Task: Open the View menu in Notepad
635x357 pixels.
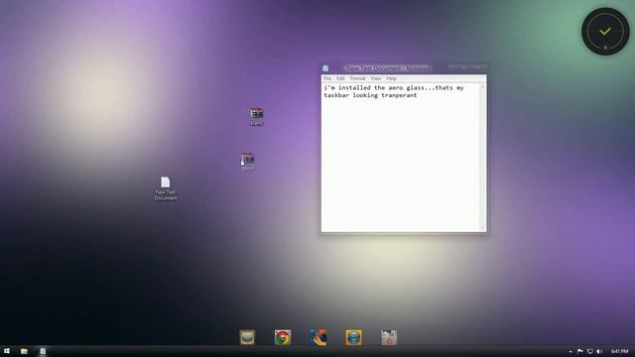Action: coord(376,78)
